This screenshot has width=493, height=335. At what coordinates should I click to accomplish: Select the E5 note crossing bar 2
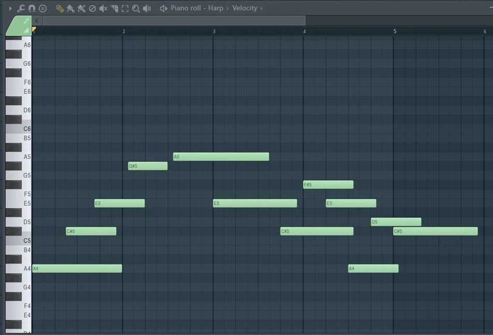[120, 203]
